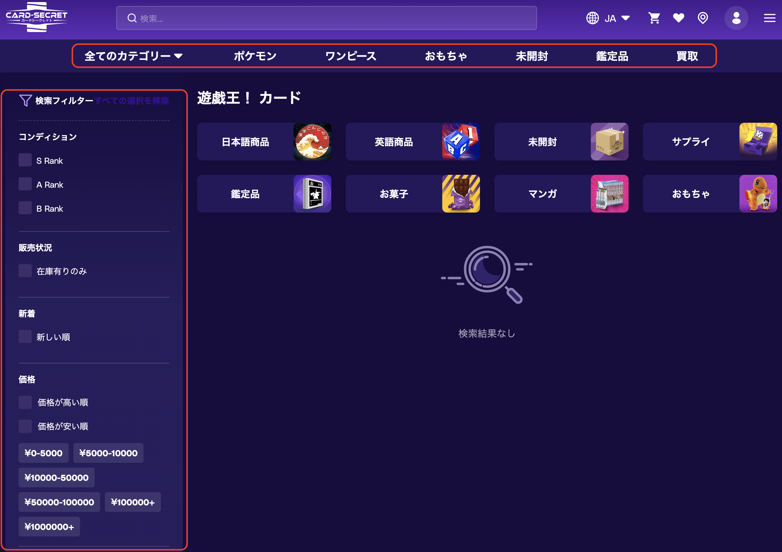This screenshot has height=552, width=782.
Task: Select the ¥0-5000 price range
Action: (44, 453)
